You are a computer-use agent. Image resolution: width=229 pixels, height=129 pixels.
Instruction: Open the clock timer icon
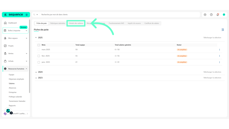[211, 15]
